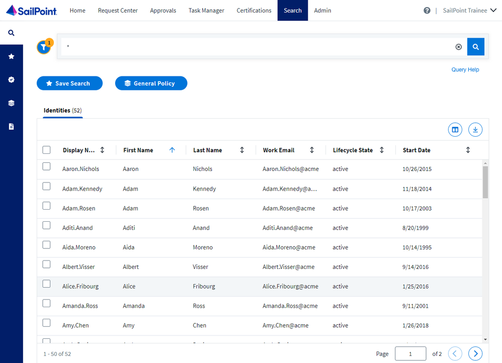
Task: Open the Query Help link
Action: point(465,70)
